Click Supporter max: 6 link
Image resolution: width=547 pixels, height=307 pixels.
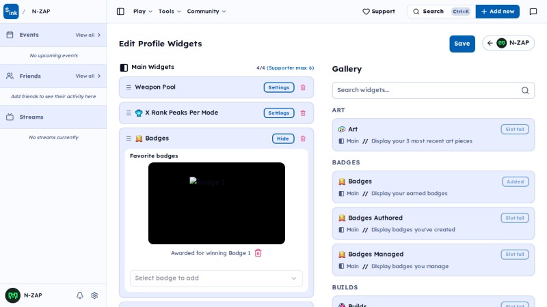(x=290, y=68)
